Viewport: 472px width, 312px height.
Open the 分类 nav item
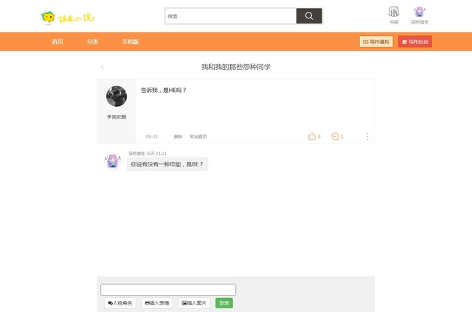tap(93, 42)
